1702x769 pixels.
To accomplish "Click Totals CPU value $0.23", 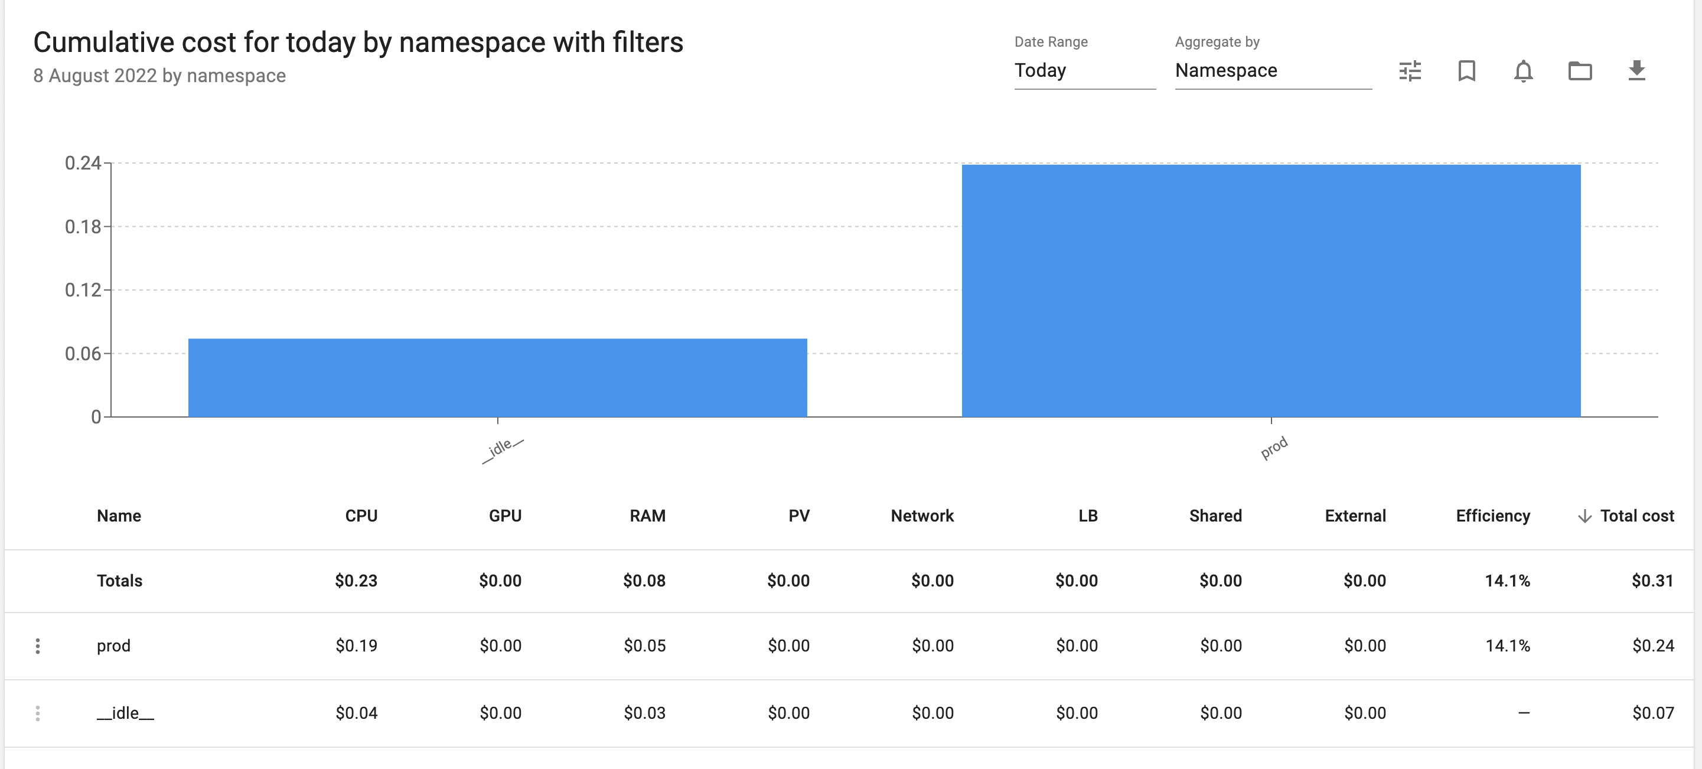I will click(356, 581).
